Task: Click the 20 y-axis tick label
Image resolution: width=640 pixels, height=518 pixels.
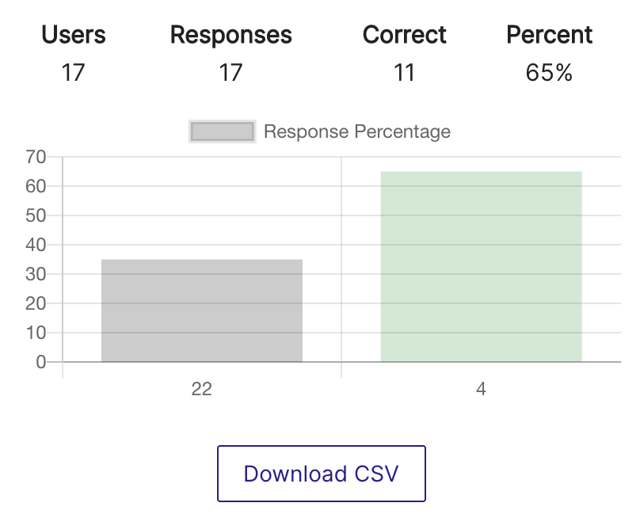Action: tap(36, 303)
